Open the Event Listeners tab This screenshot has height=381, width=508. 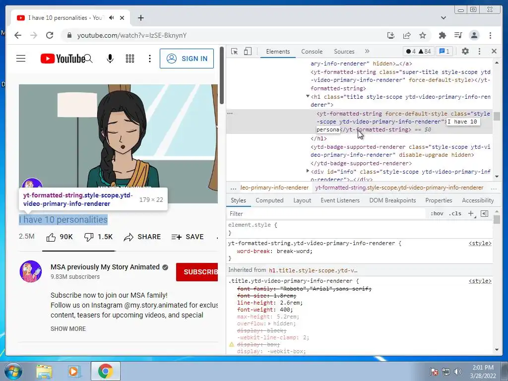[340, 200]
